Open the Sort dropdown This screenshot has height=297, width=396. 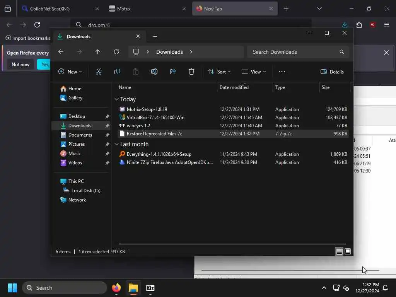(219, 72)
